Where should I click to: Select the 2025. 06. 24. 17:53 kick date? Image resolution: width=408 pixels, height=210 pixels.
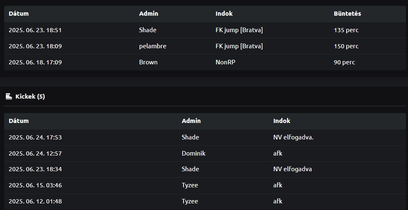(x=35, y=137)
